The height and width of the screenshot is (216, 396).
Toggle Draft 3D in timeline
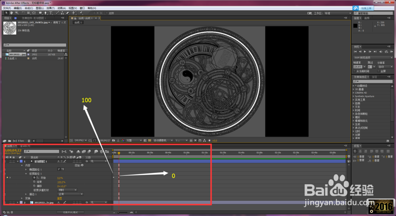point(71,152)
